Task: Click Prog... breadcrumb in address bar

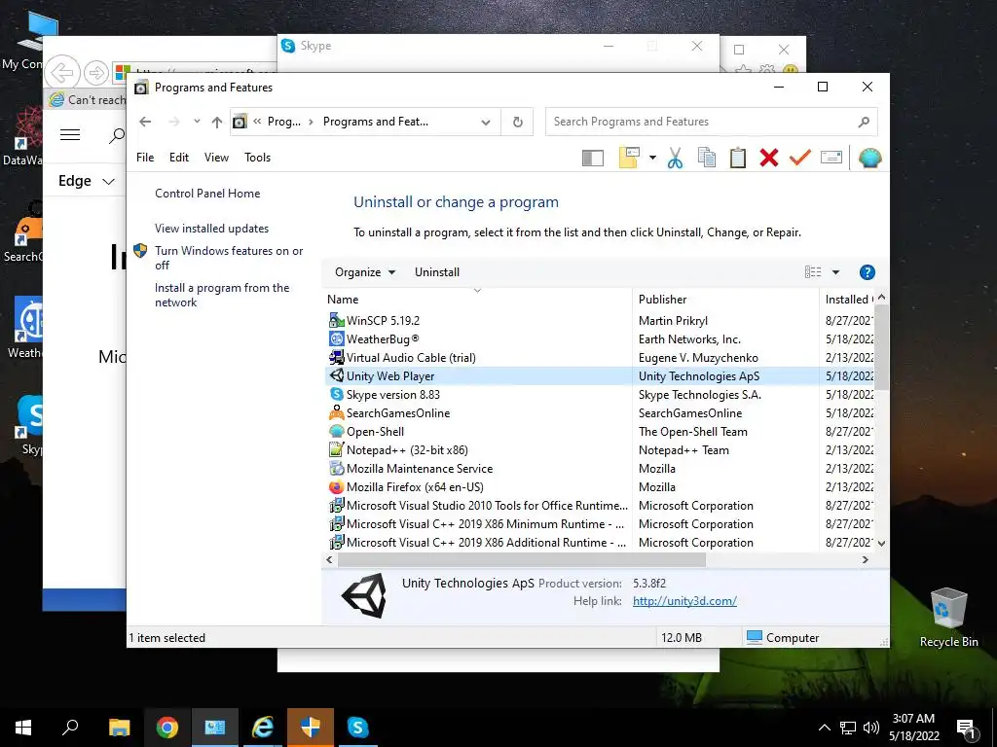Action: coord(283,122)
